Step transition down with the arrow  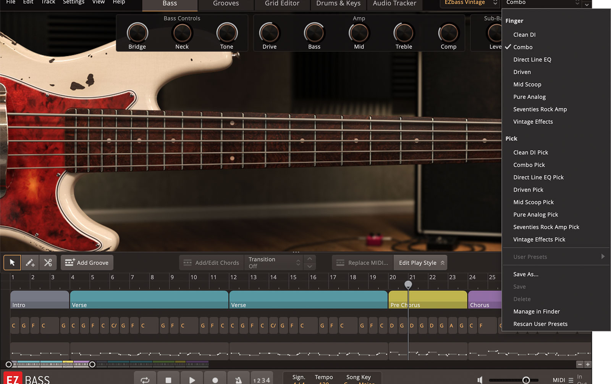coord(310,266)
